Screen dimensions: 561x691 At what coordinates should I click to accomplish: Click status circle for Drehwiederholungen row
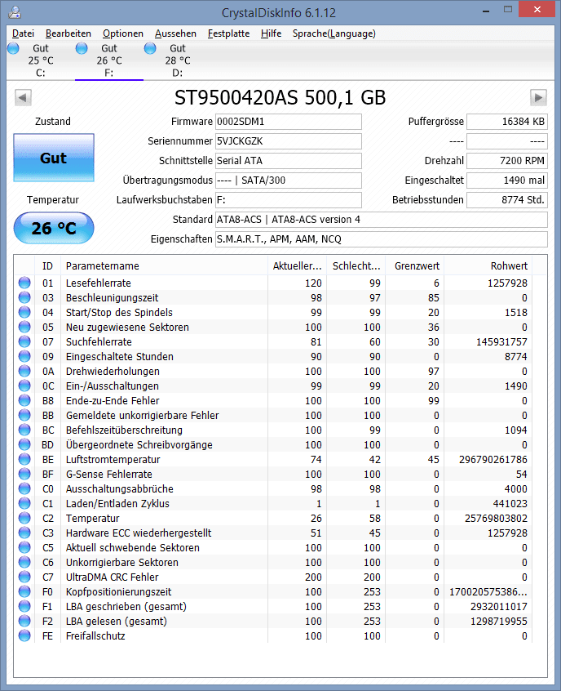click(x=24, y=371)
